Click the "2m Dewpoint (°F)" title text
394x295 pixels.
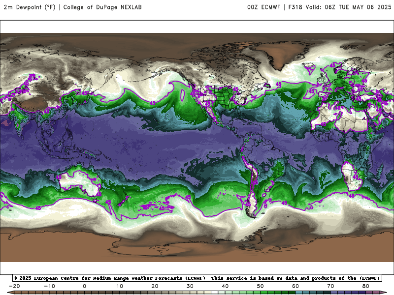30,7
